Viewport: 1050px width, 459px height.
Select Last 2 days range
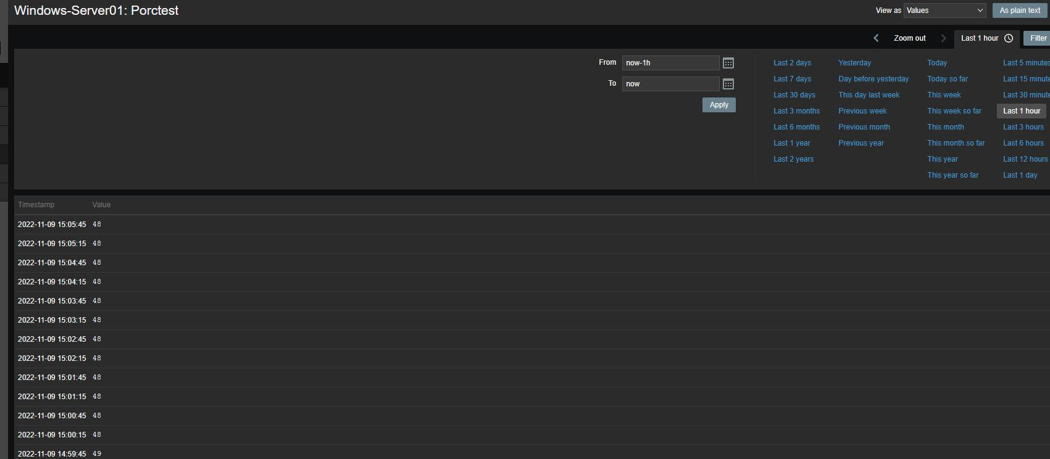[792, 63]
